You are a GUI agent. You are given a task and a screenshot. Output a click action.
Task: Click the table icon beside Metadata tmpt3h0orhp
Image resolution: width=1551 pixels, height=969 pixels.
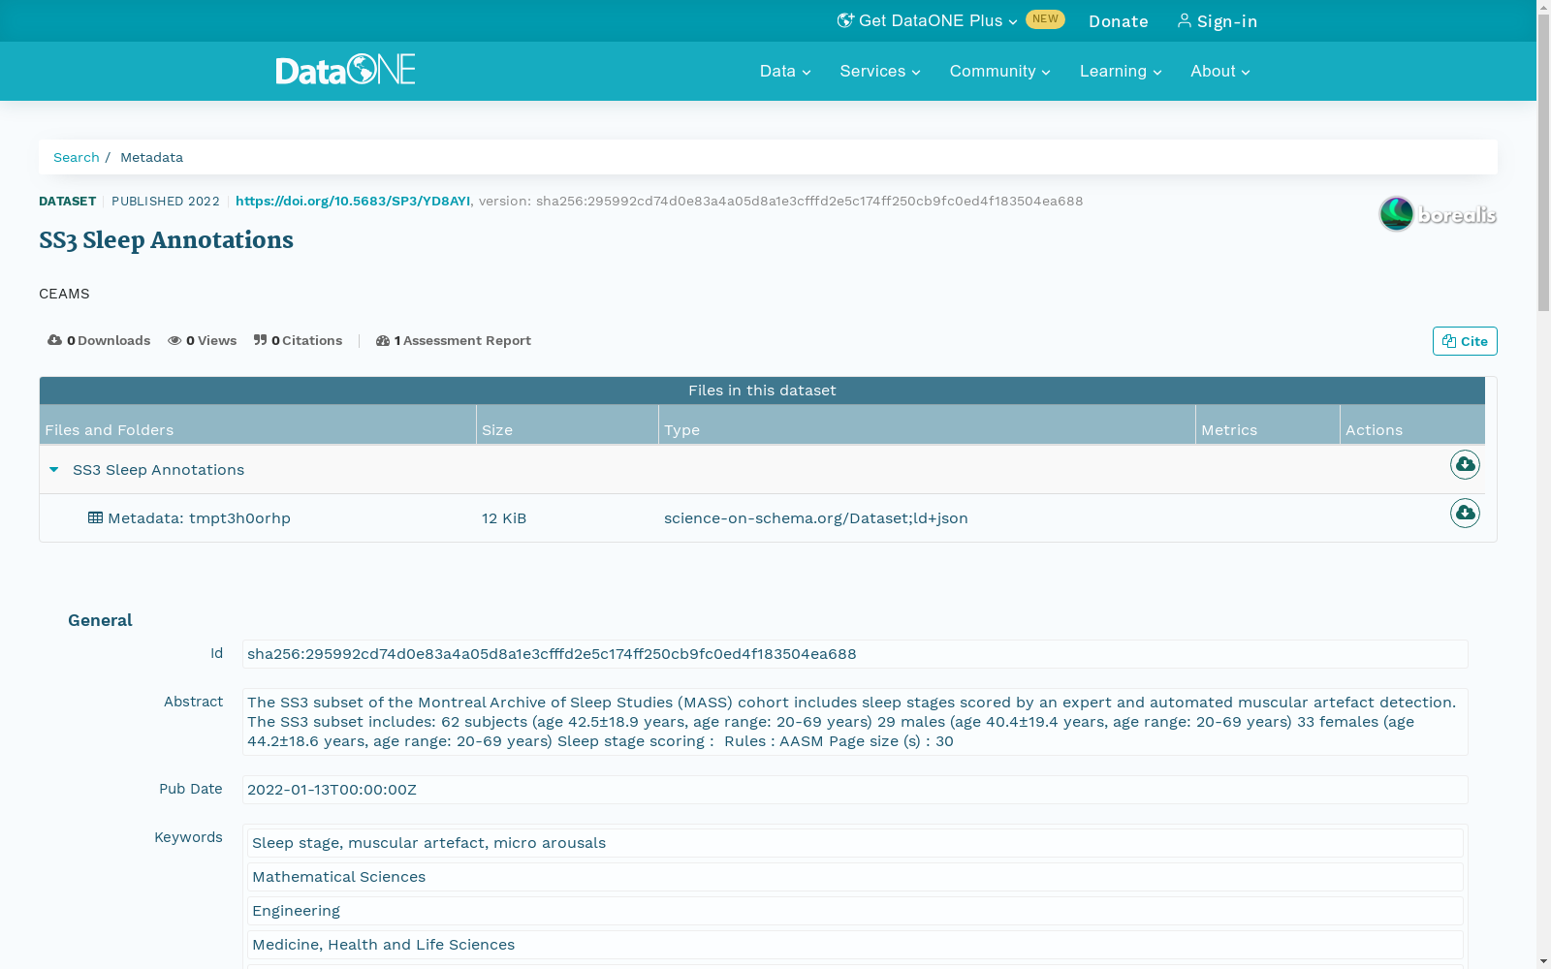tap(95, 517)
